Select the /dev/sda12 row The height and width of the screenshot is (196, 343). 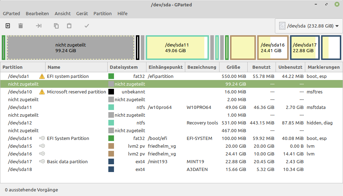[171, 123]
